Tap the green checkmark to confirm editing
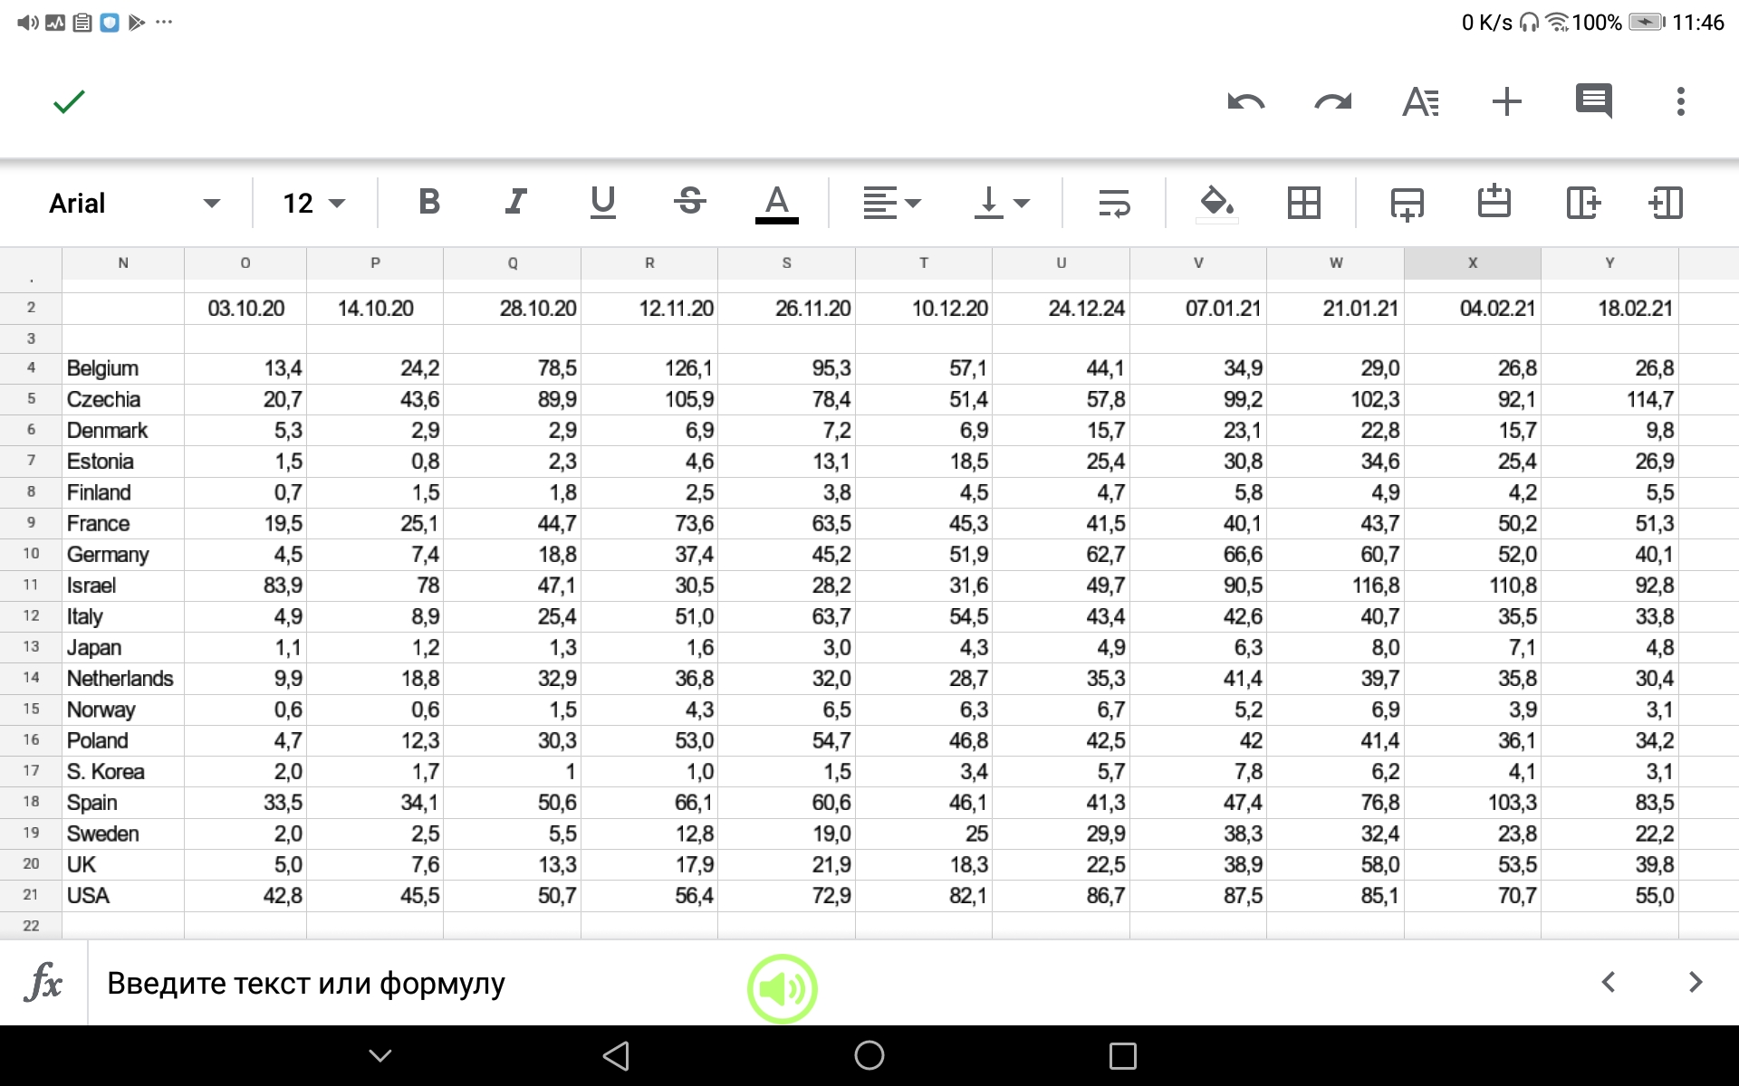The height and width of the screenshot is (1086, 1739). pyautogui.click(x=69, y=101)
